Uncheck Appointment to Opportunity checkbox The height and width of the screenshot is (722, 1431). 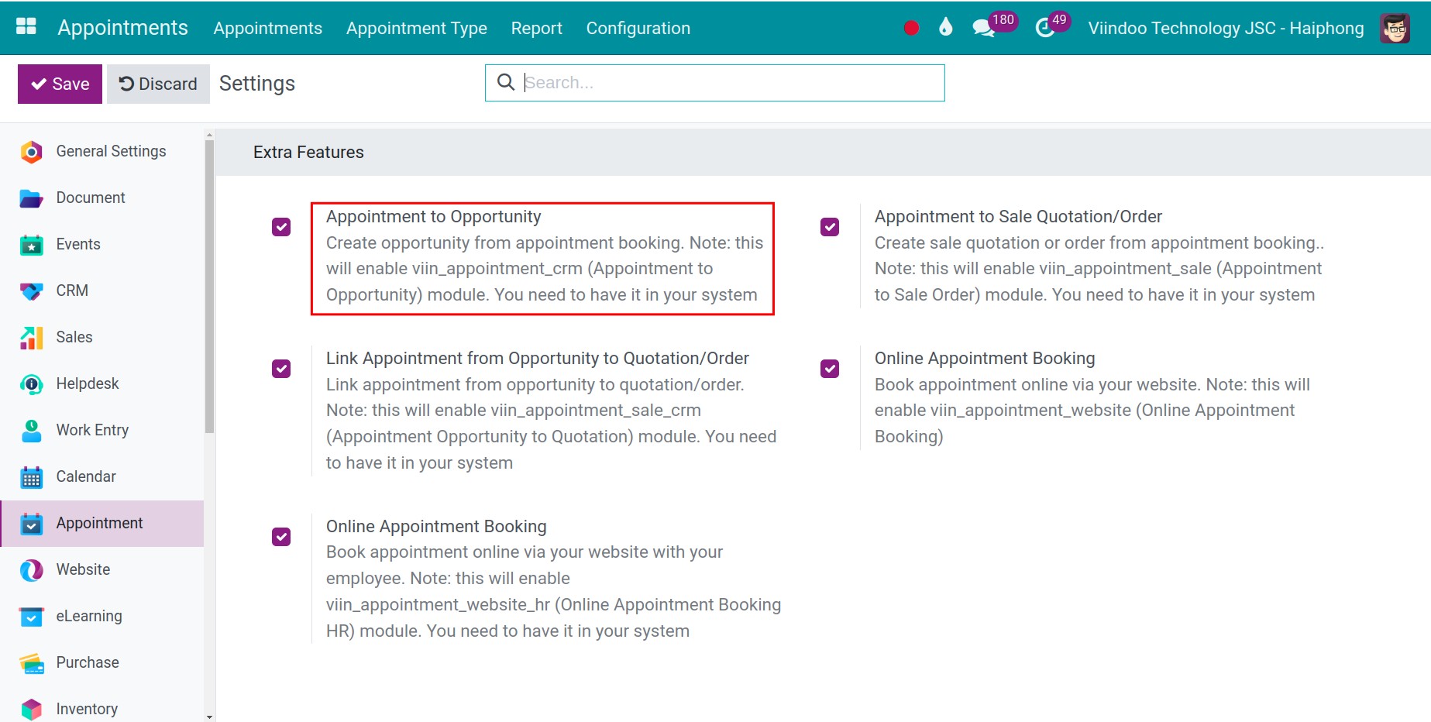[x=281, y=227]
